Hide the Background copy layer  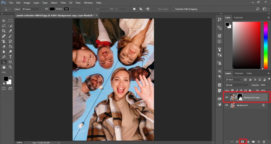(227, 97)
